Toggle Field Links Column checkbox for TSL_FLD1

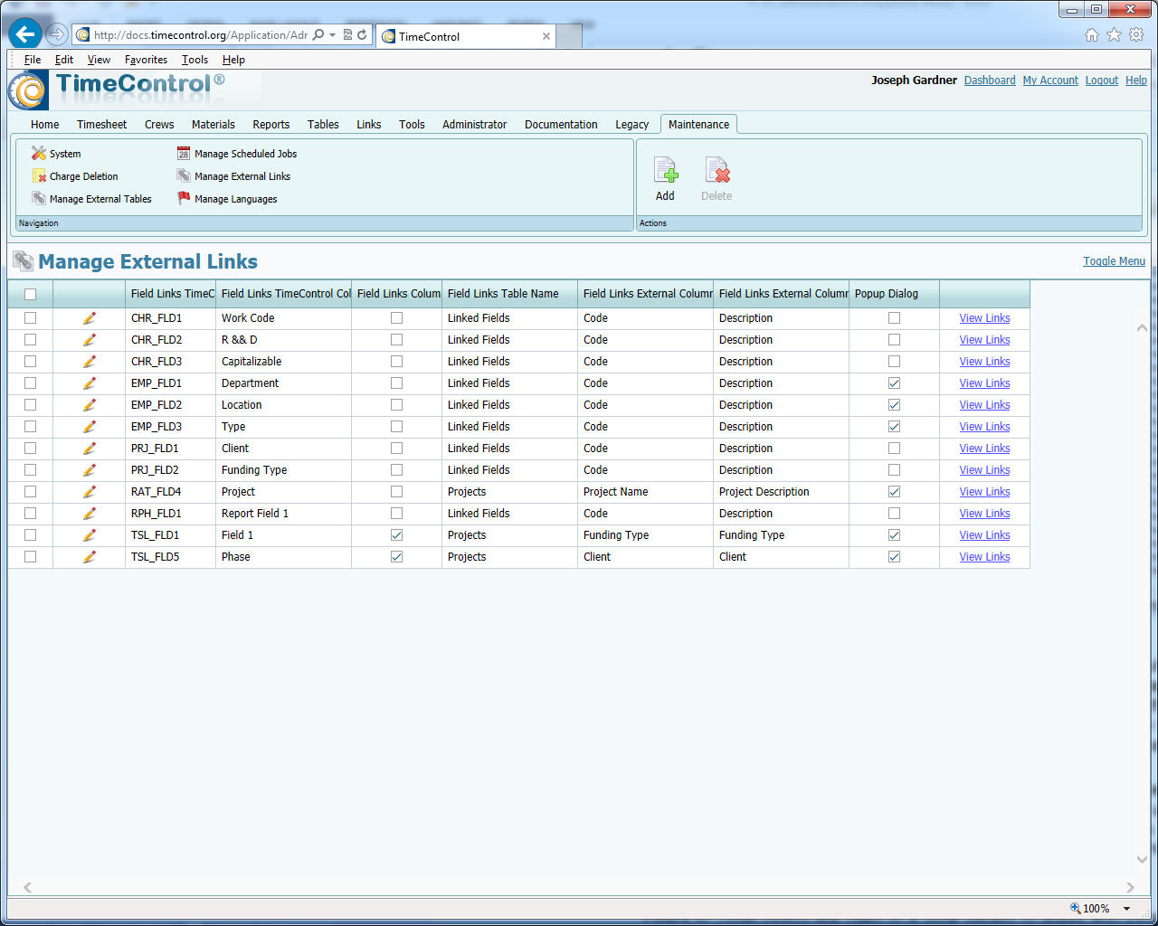click(x=397, y=535)
